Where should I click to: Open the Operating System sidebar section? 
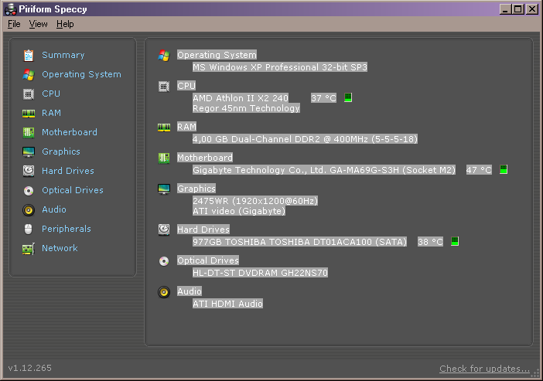point(81,74)
